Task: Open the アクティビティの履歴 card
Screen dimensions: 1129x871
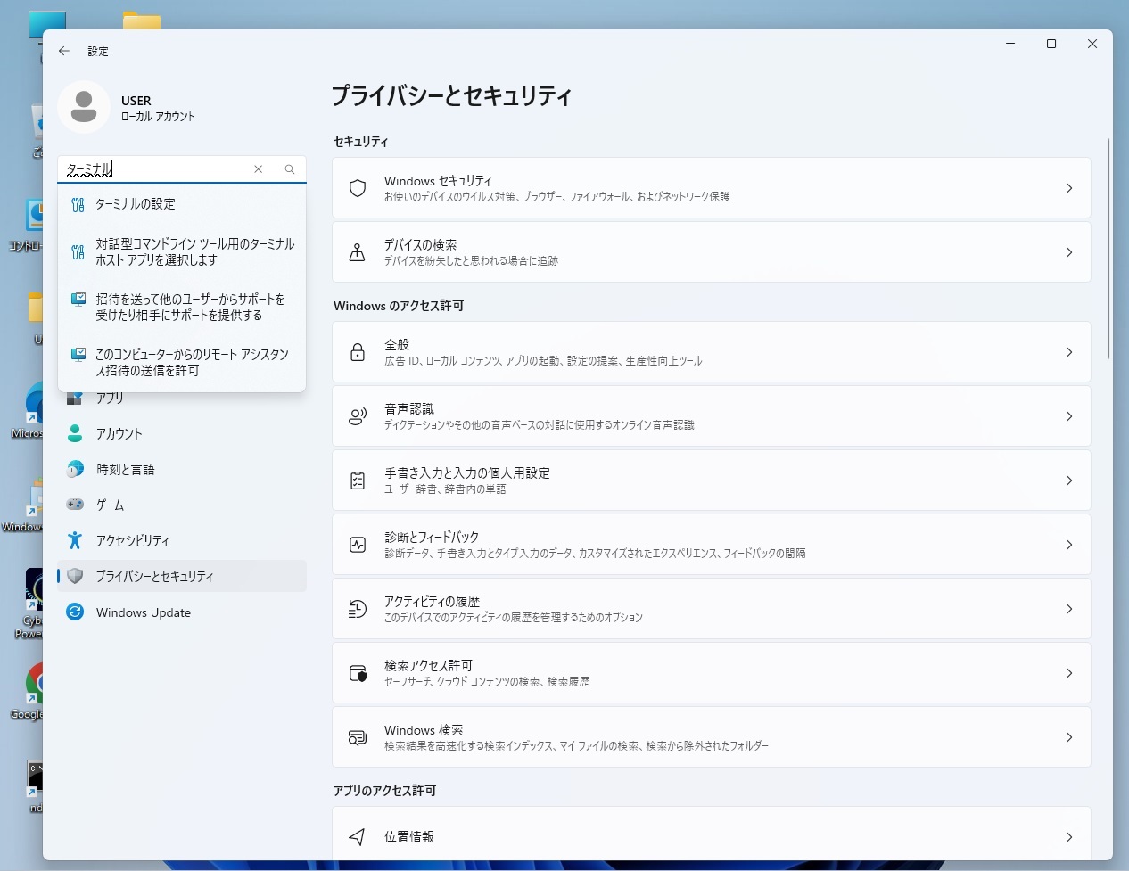Action: (712, 609)
